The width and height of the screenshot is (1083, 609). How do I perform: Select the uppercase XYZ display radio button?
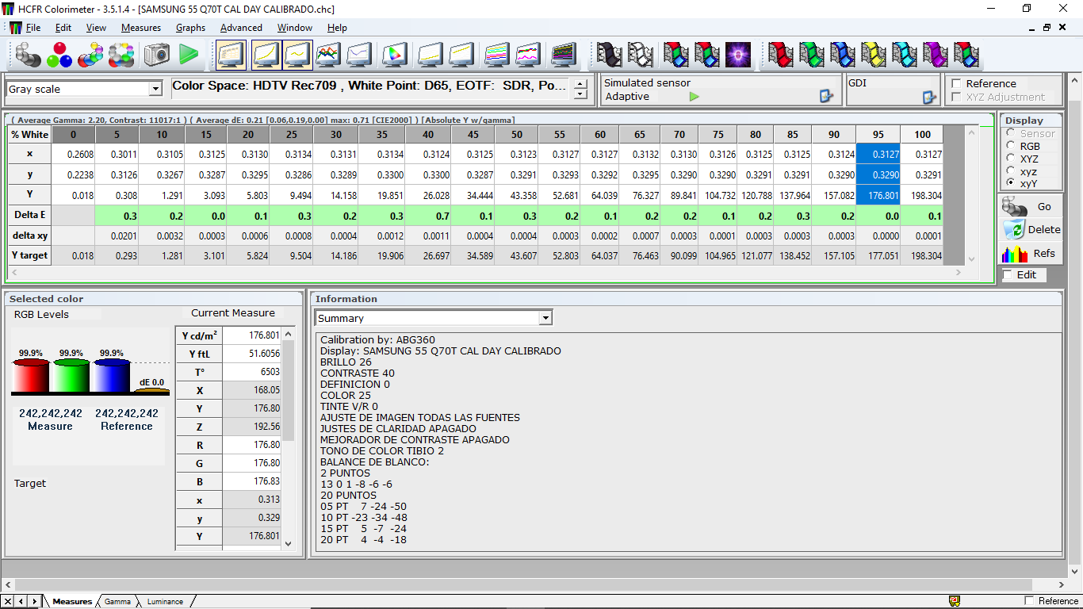click(1010, 159)
